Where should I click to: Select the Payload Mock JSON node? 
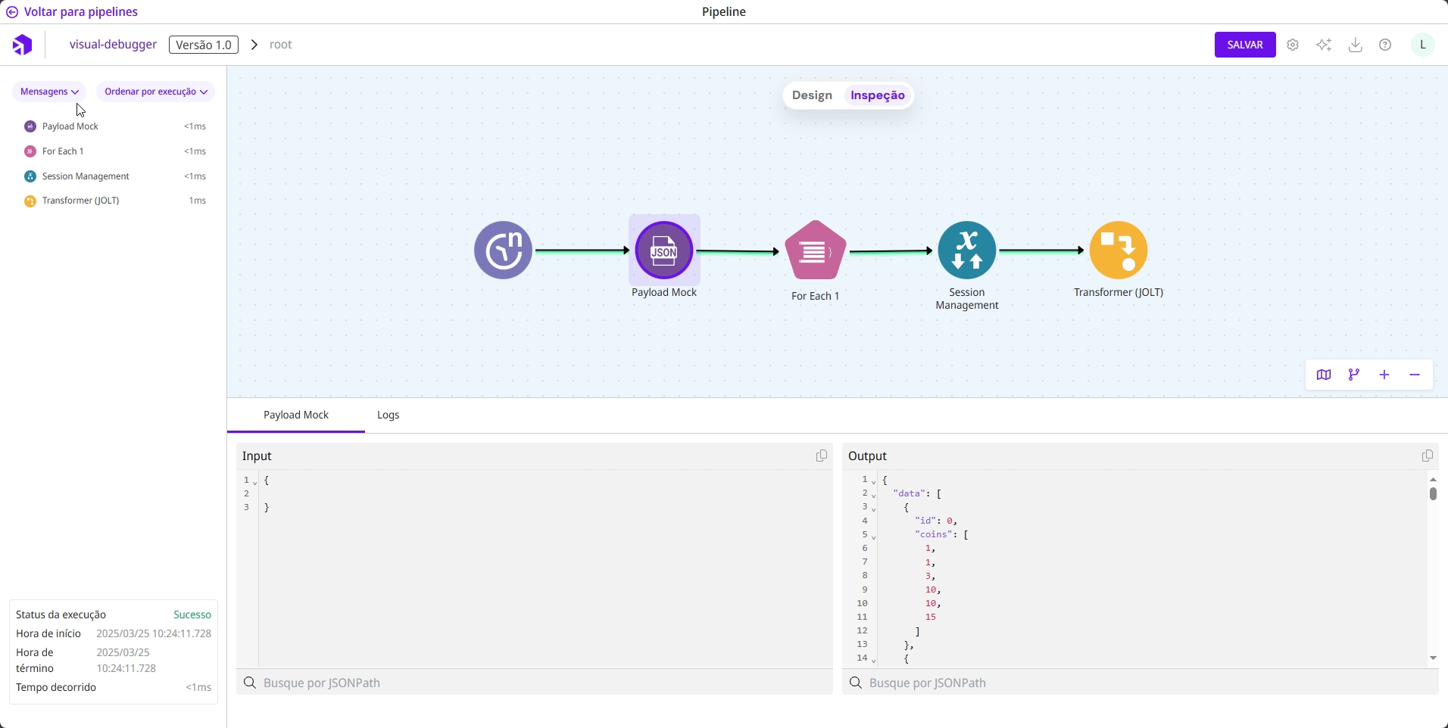[664, 250]
